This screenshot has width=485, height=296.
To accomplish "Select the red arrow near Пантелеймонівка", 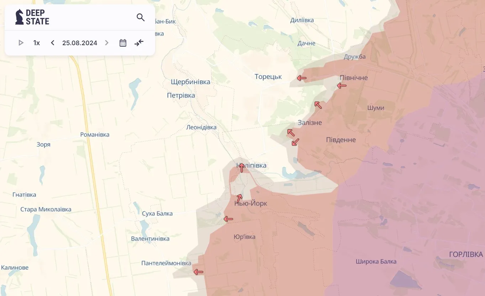I will click(198, 271).
